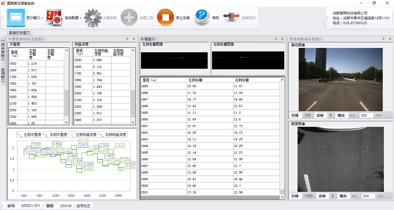Screen dimensions: 394x210
Task: Click the 左侧车辙 column header
Action: (210, 80)
